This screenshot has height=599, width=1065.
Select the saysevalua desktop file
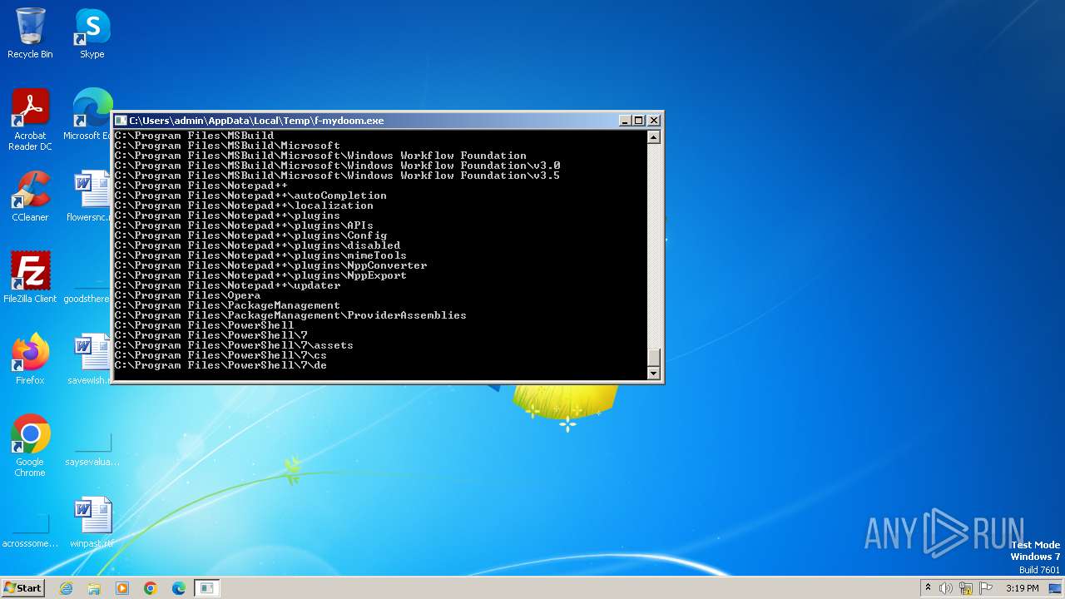coord(92,450)
